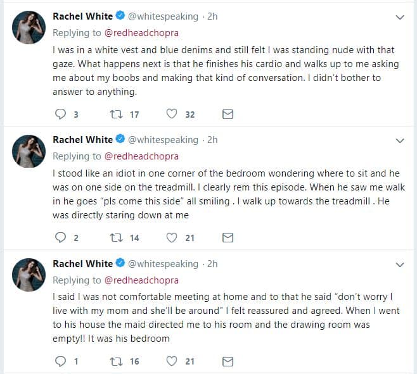Open Rachel White's profile name in third tweet
417x374 pixels.
[82, 263]
